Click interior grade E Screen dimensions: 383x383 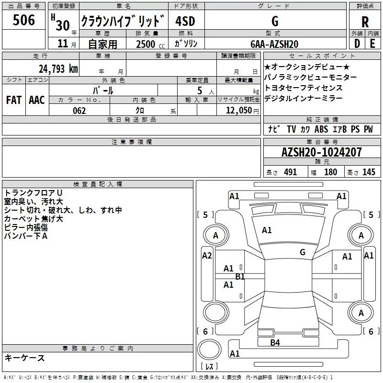click(x=372, y=44)
